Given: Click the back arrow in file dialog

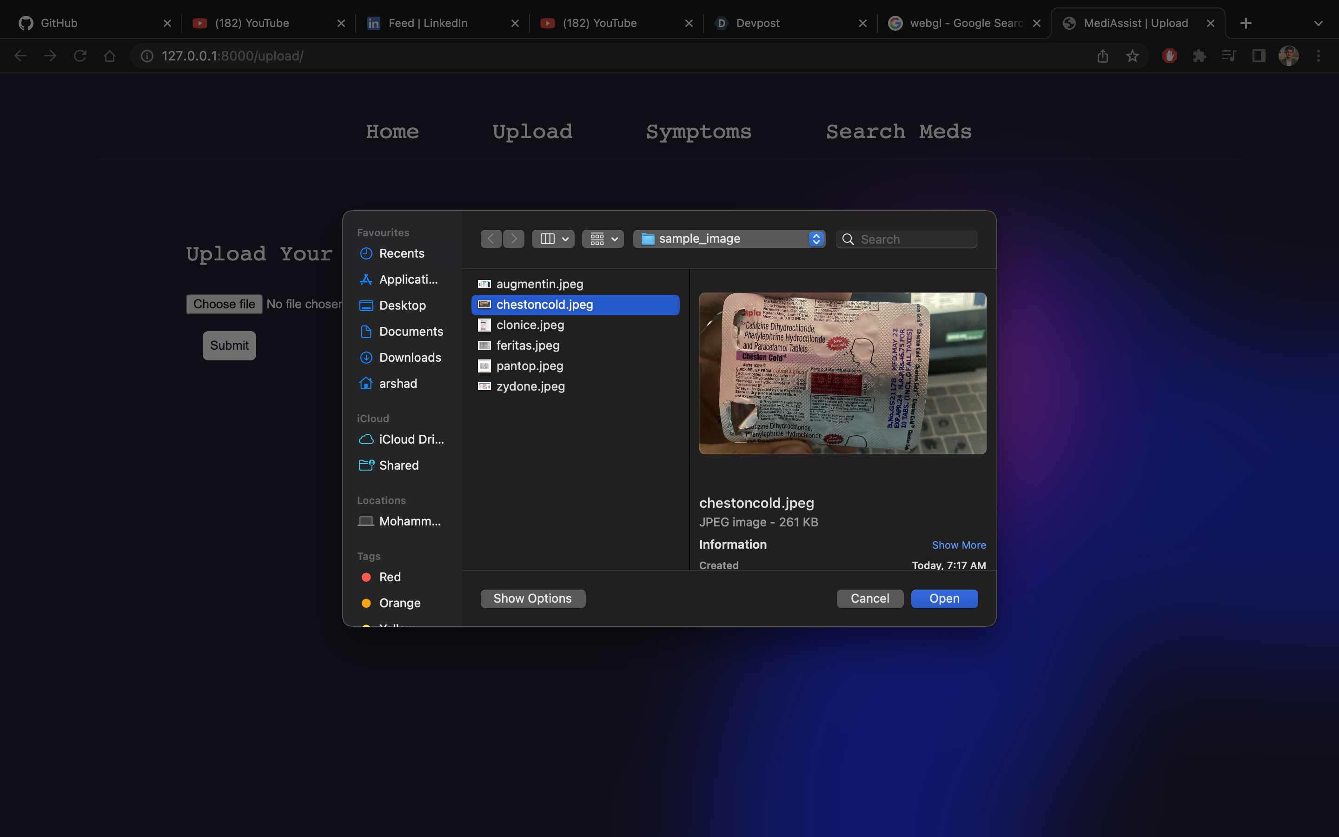Looking at the screenshot, I should click(491, 239).
